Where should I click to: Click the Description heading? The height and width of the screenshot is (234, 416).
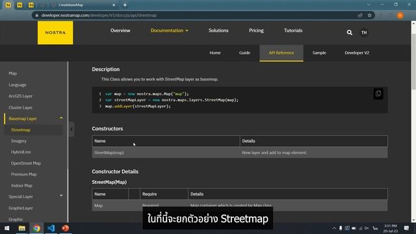[x=105, y=70]
